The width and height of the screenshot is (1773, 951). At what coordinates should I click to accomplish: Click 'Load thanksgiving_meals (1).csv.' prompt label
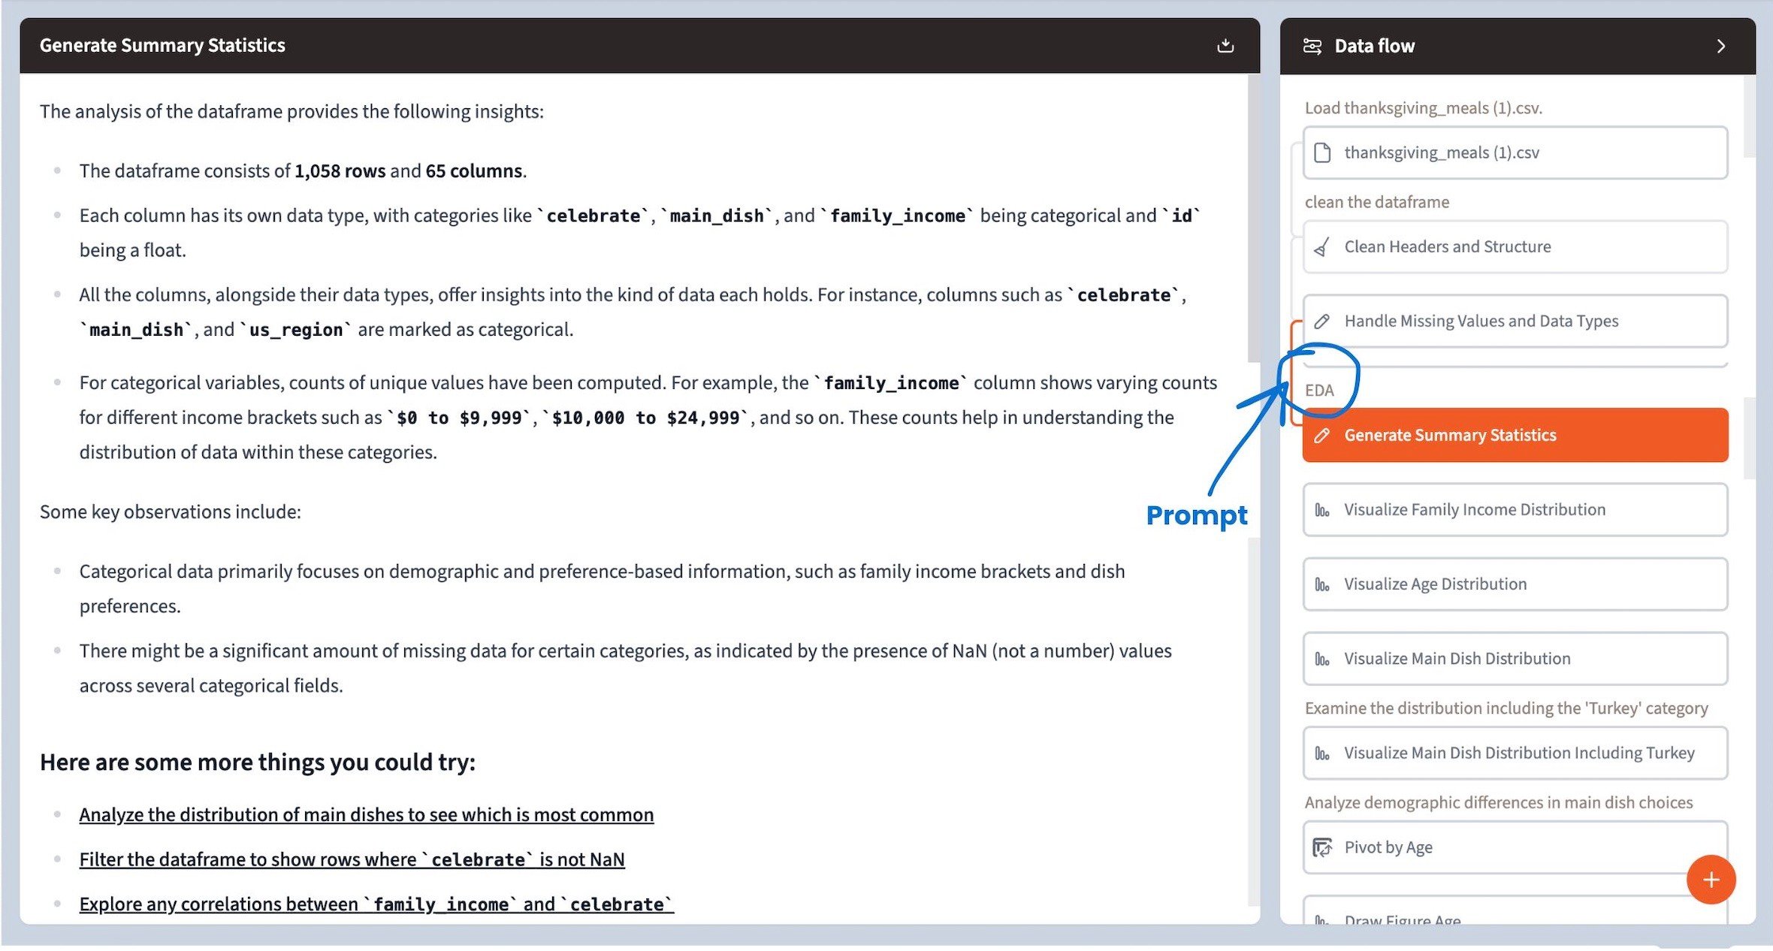[1424, 108]
